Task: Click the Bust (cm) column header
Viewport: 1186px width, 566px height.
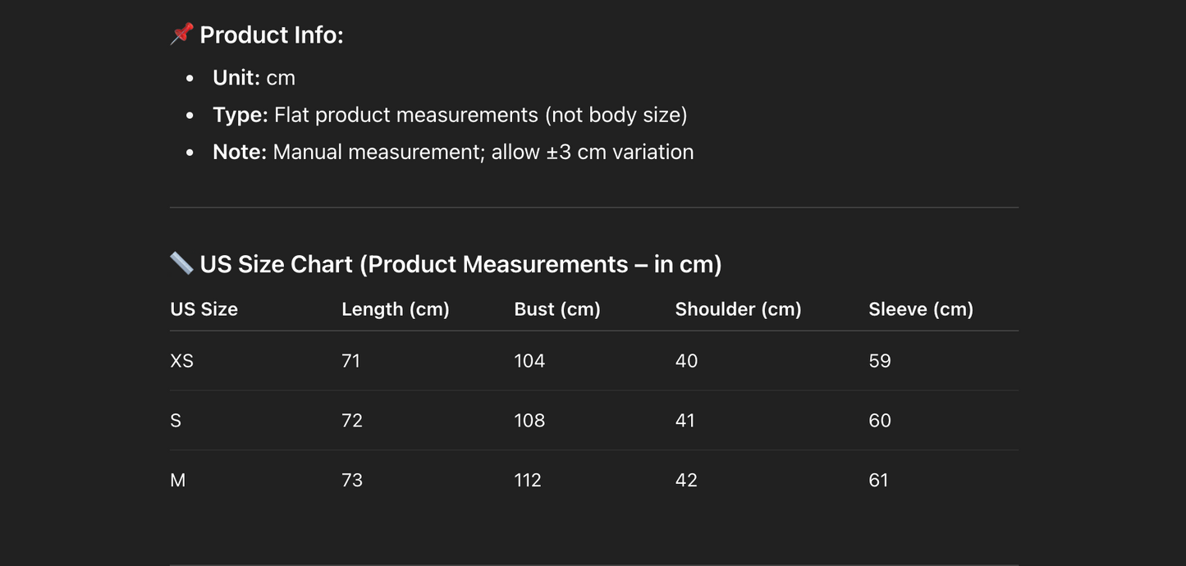Action: 557,309
